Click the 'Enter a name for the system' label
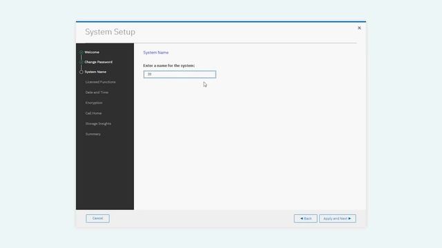The height and width of the screenshot is (248, 442). coord(169,65)
